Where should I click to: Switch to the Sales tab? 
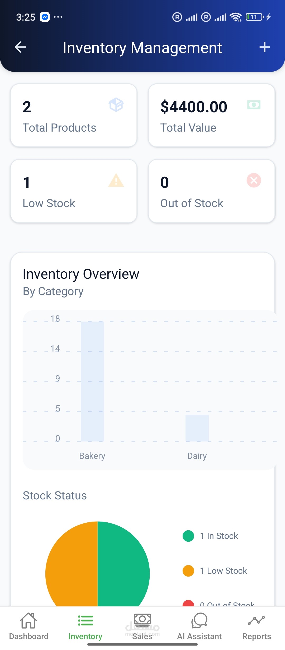(x=142, y=626)
